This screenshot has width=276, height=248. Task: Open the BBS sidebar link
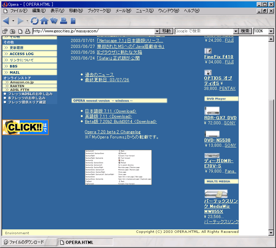(x=30, y=66)
